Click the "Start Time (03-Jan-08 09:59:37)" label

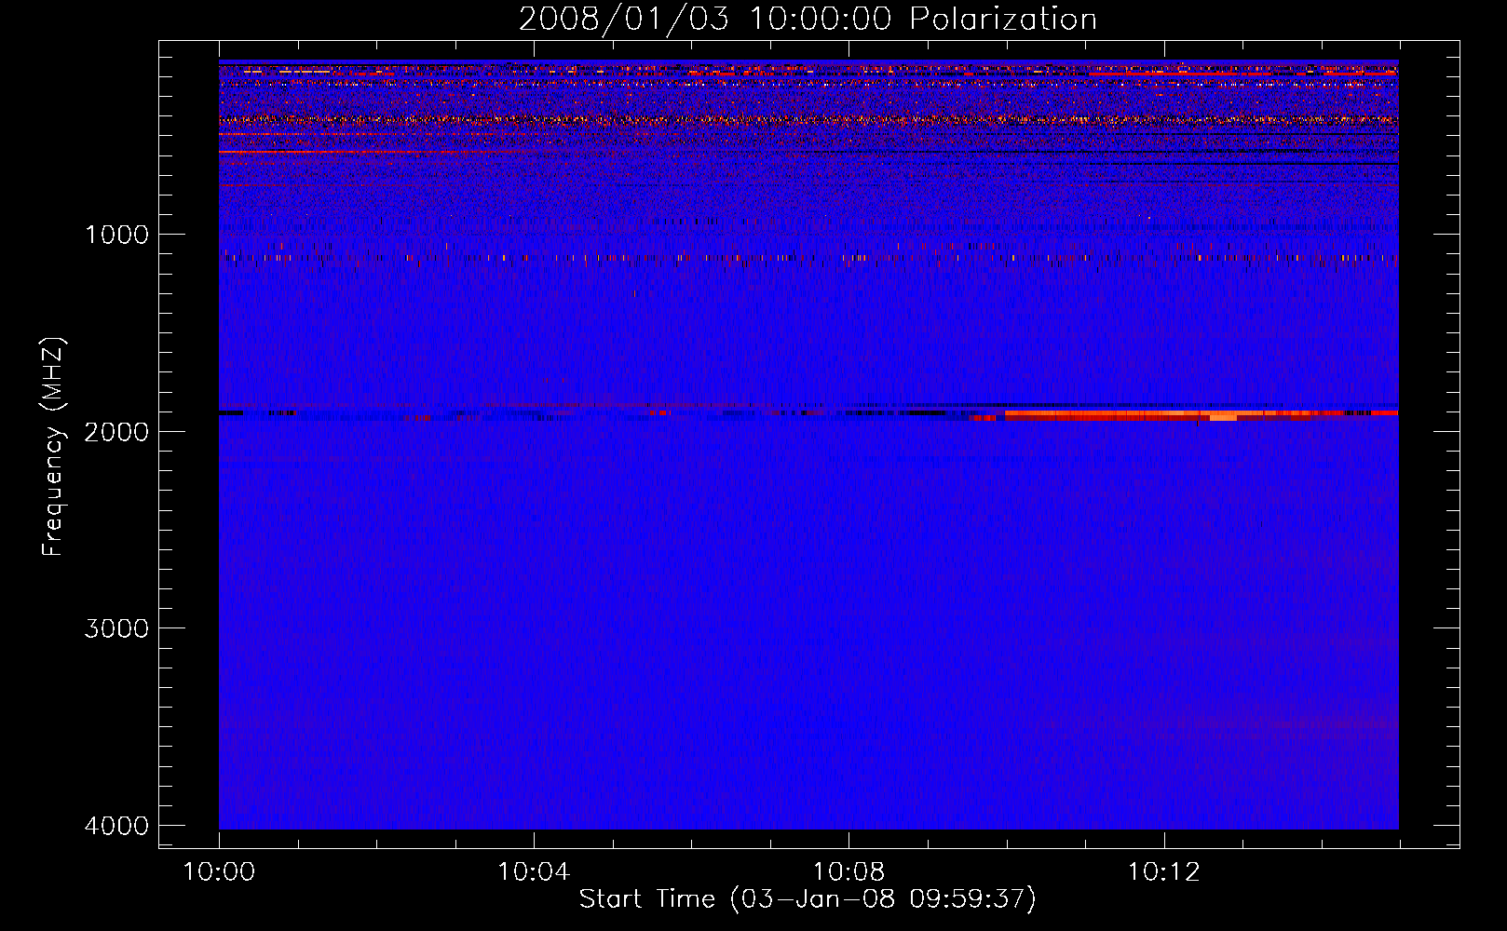click(x=808, y=899)
